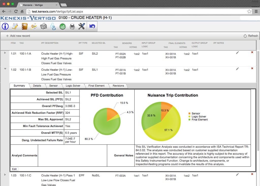260x186 pixels.
Task: Click the printer icon to print
Action: click(72, 26)
